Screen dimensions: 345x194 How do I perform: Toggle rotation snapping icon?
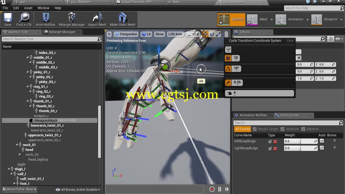pyautogui.click(x=228, y=69)
